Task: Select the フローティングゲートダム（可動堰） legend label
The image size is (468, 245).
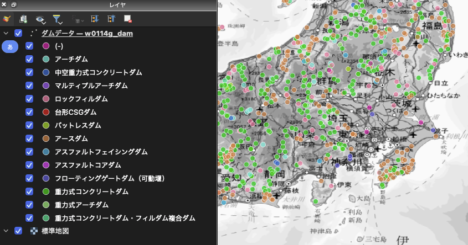Action: tap(110, 178)
